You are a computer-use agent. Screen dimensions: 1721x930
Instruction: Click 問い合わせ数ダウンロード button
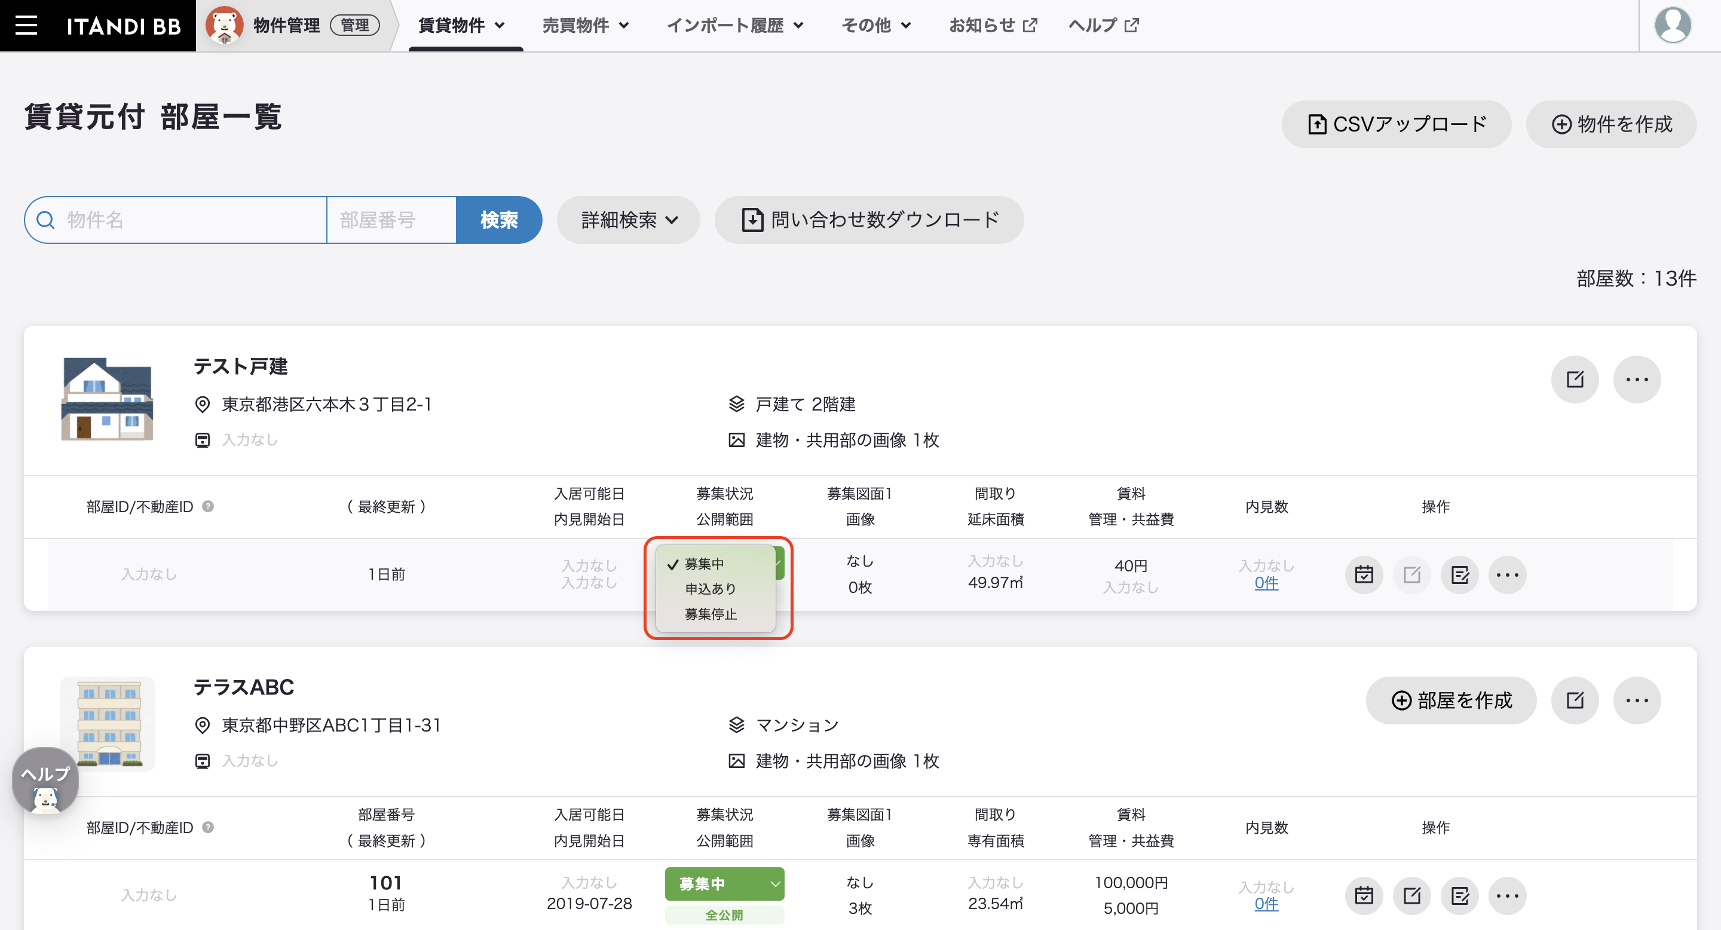tap(869, 220)
